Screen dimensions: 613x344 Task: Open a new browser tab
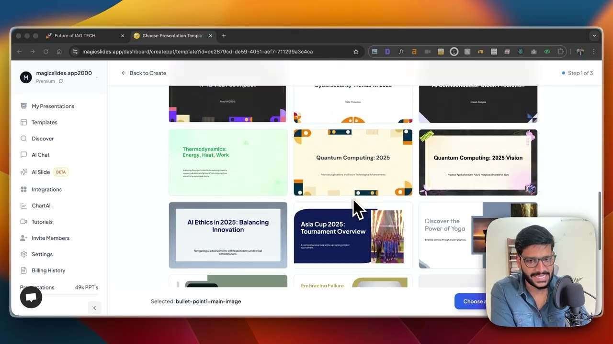224,36
